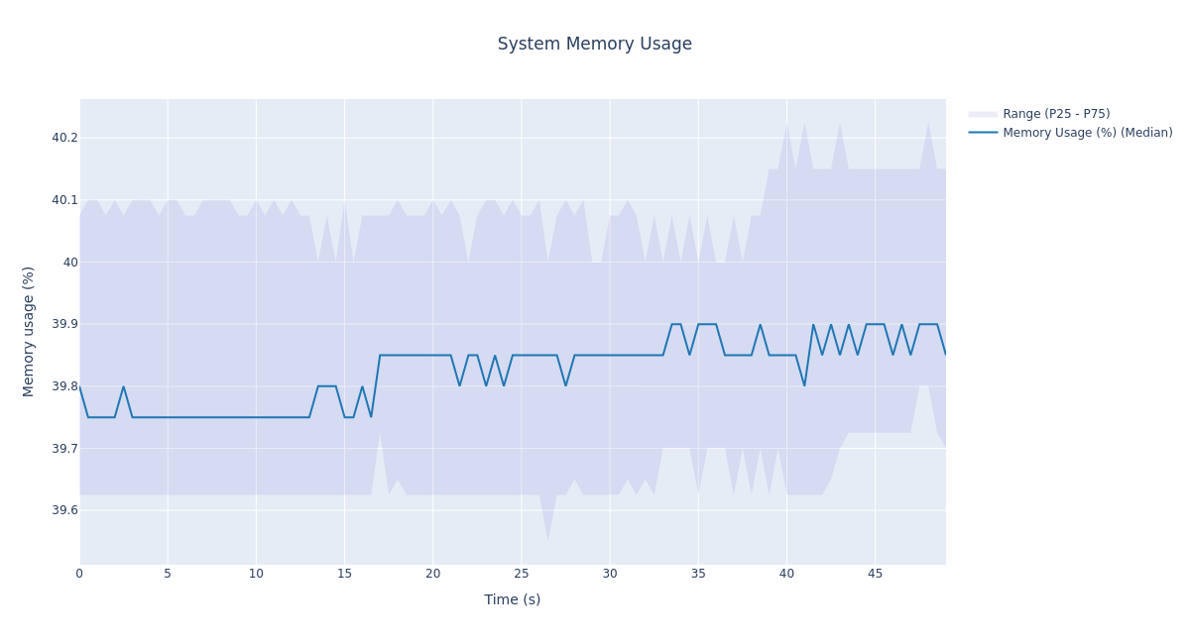Click the blue Median line legend marker
1190x644 pixels.
click(983, 133)
